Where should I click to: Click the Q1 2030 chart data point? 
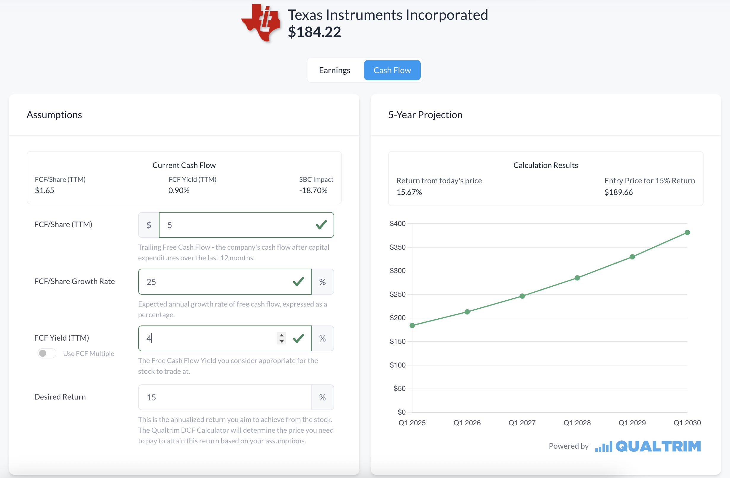687,232
